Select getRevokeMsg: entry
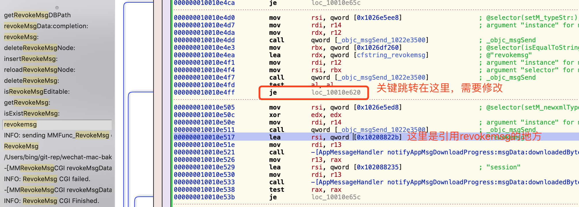The height and width of the screenshot is (207, 579). [x=27, y=102]
